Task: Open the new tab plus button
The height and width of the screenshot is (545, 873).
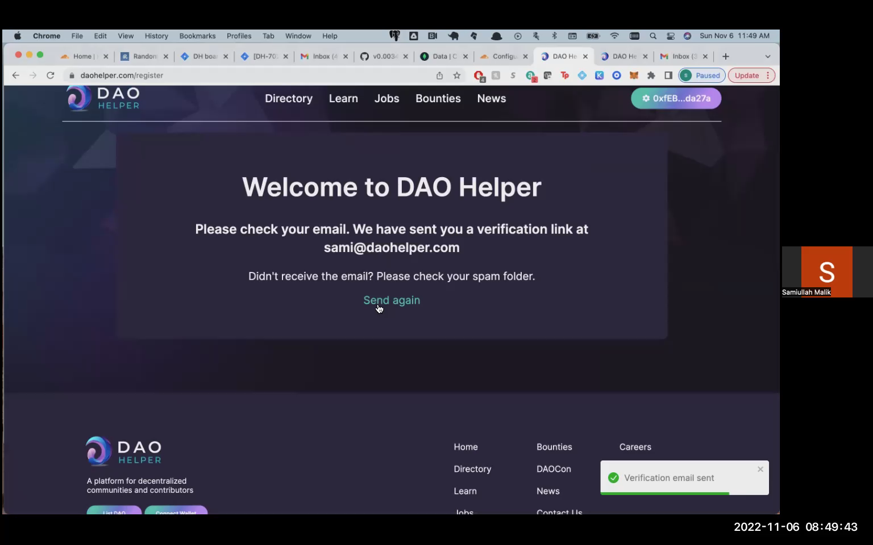Action: coord(726,56)
